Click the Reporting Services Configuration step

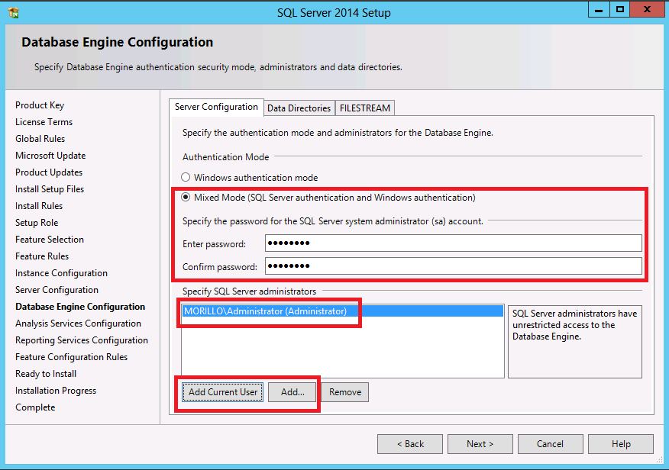pyautogui.click(x=82, y=340)
